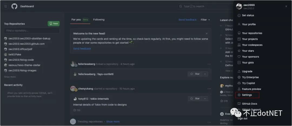Click the GitHub Octocat logo
The width and height of the screenshot is (292, 126).
[x=14, y=6]
